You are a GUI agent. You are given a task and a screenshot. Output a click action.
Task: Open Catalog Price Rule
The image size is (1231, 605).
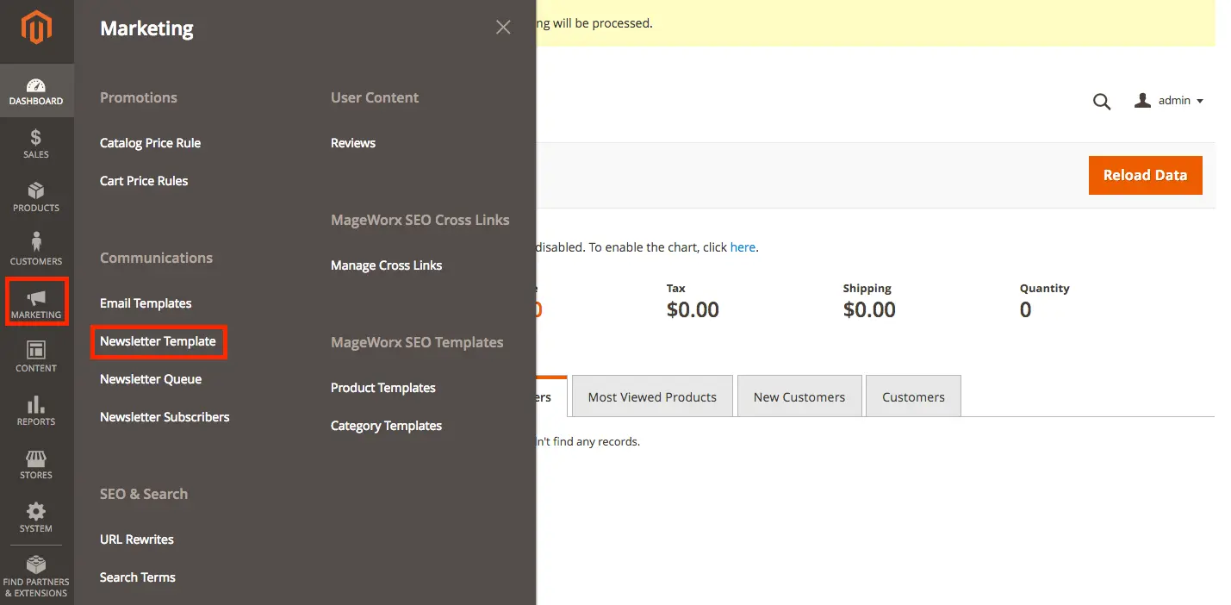(150, 143)
